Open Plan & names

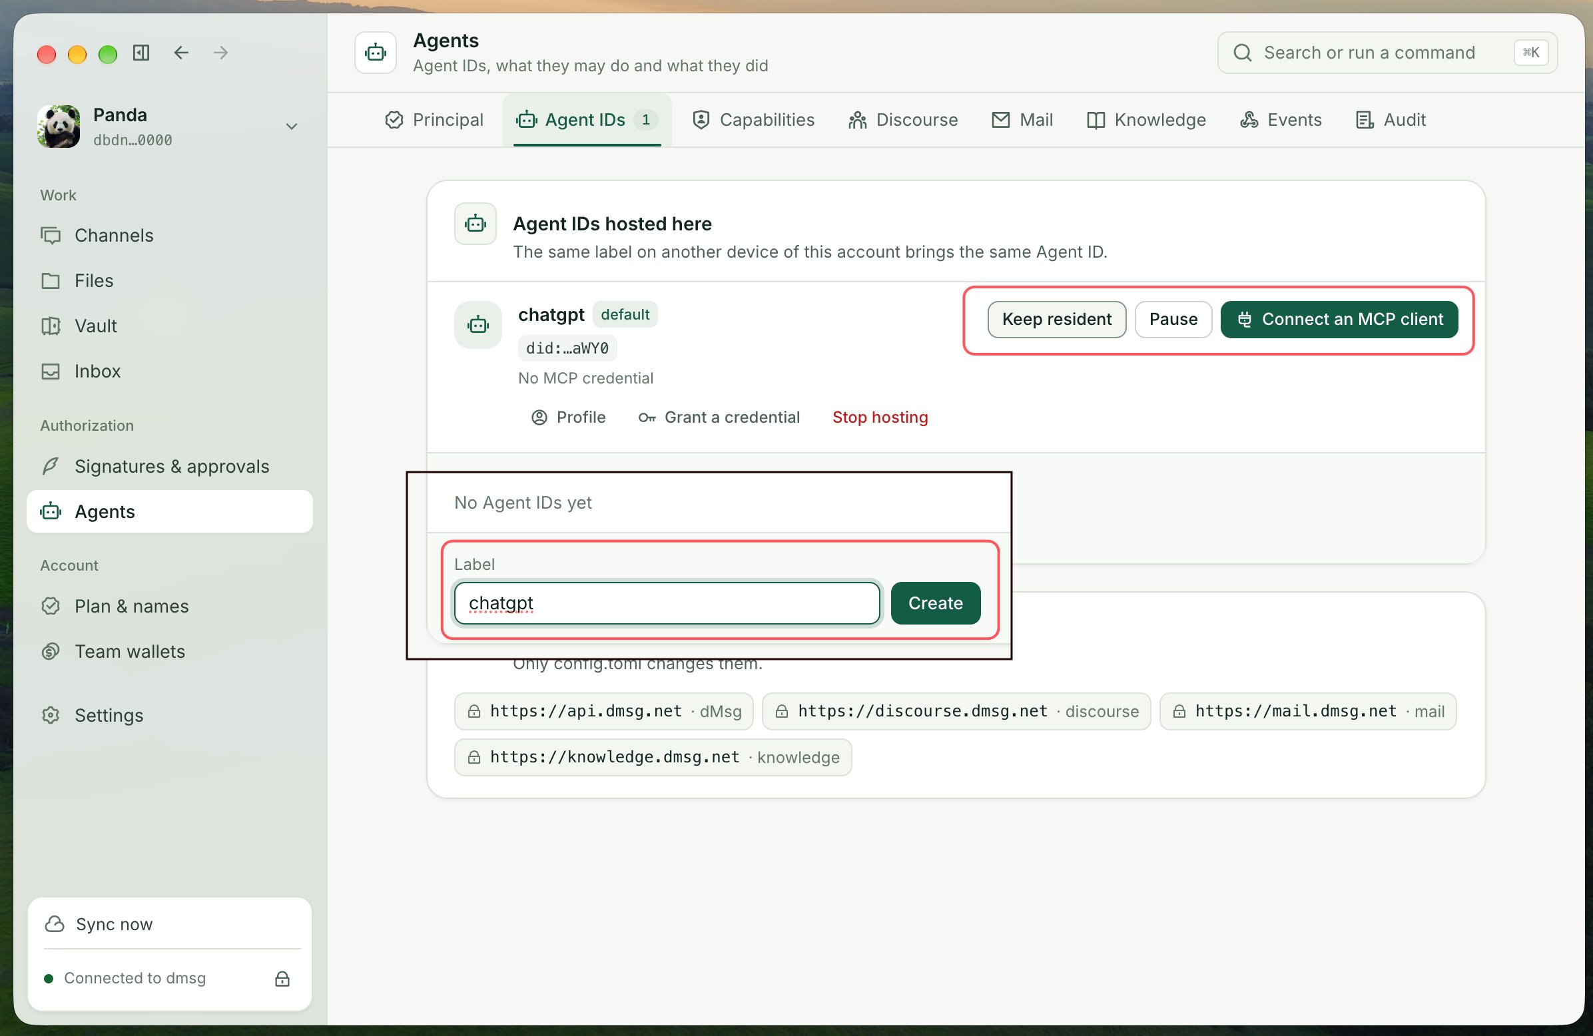point(169,607)
